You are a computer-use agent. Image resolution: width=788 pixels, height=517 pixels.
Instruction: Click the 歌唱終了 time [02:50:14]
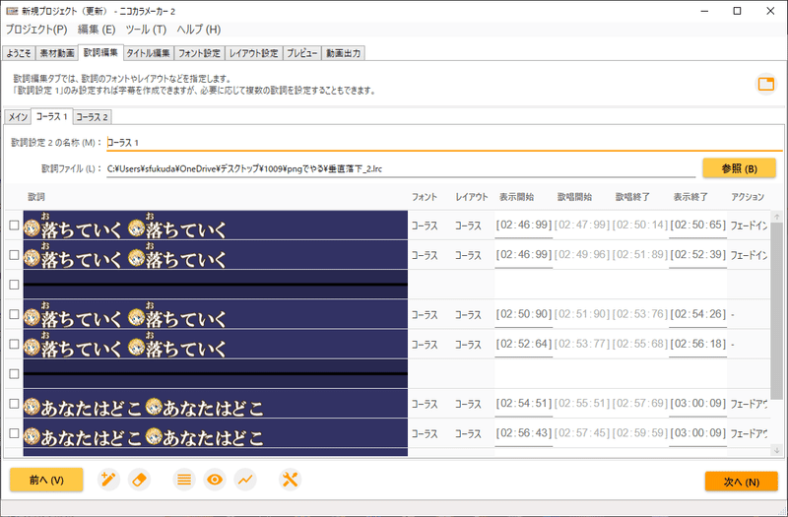(x=639, y=225)
